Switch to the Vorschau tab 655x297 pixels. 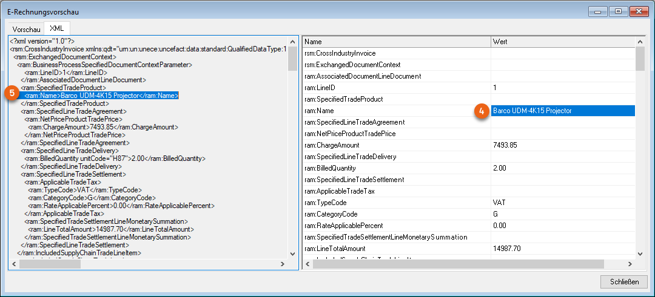coord(26,29)
